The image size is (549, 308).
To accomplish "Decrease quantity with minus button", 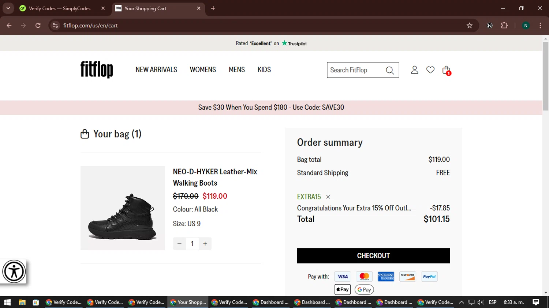I will (179, 244).
